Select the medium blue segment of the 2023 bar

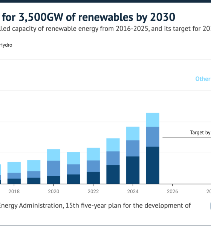(113, 158)
